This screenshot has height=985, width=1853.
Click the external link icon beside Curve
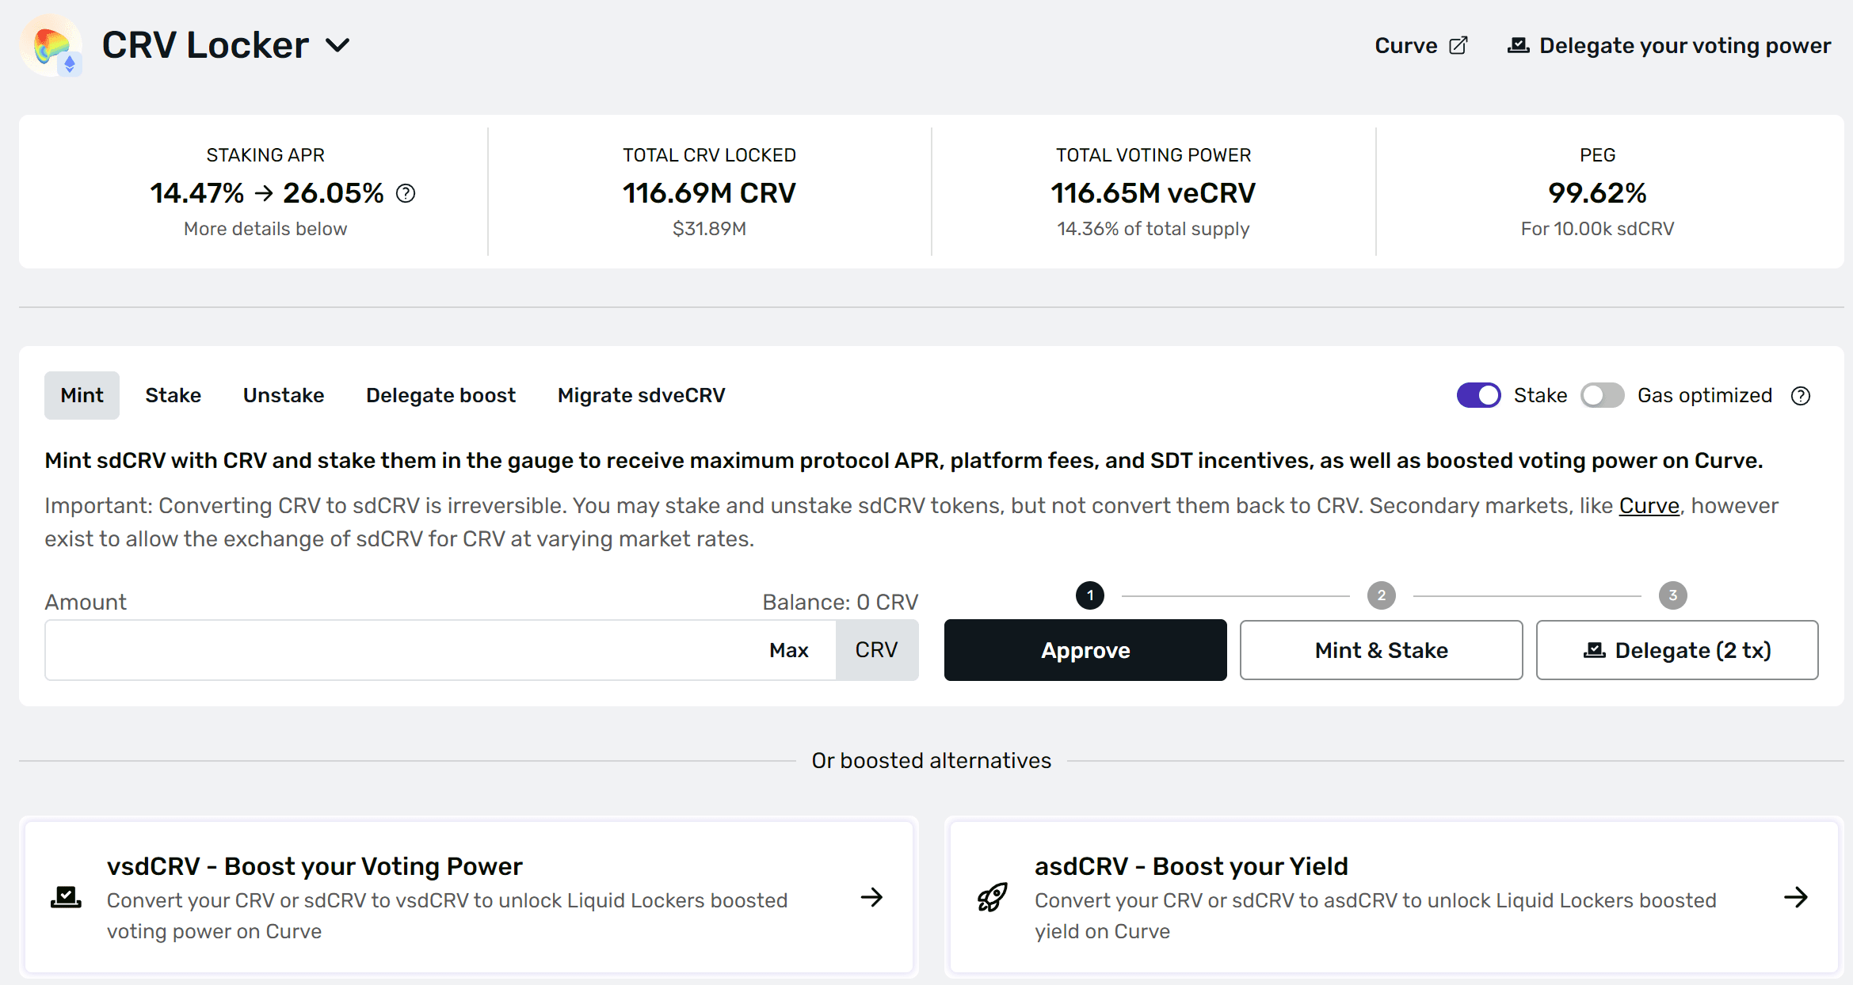coord(1458,46)
